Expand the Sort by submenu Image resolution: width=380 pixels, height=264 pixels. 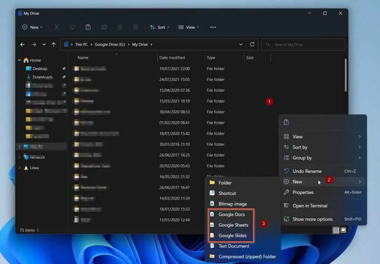pos(322,147)
